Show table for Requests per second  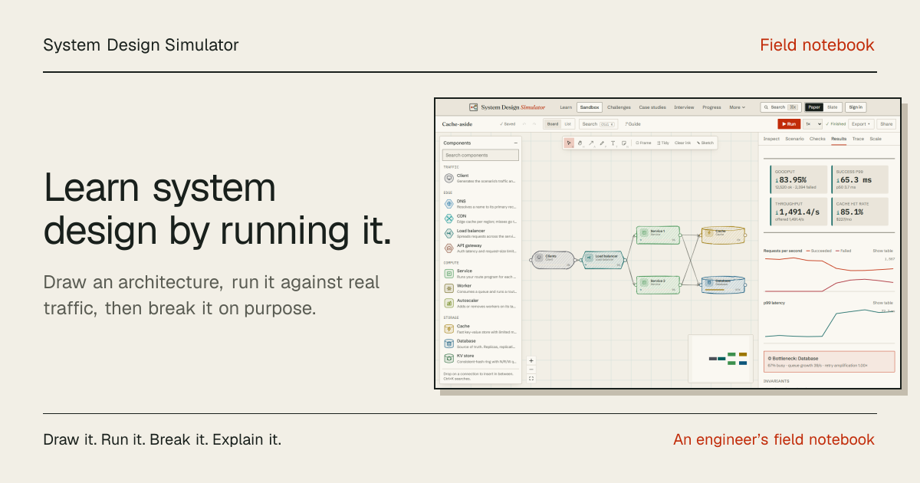click(x=883, y=251)
